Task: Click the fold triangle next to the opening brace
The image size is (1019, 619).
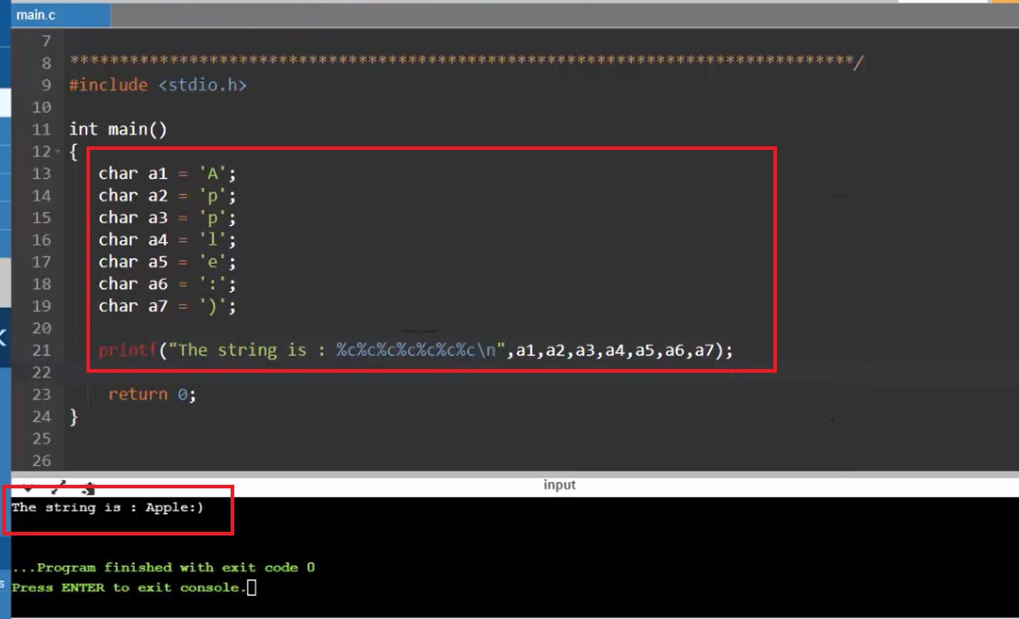Action: click(x=56, y=151)
